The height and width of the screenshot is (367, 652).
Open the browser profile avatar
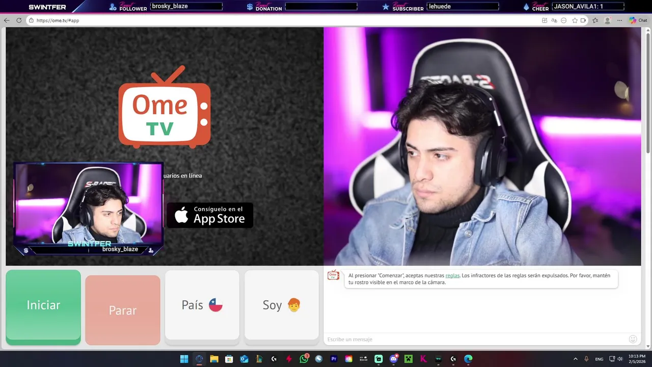click(607, 20)
